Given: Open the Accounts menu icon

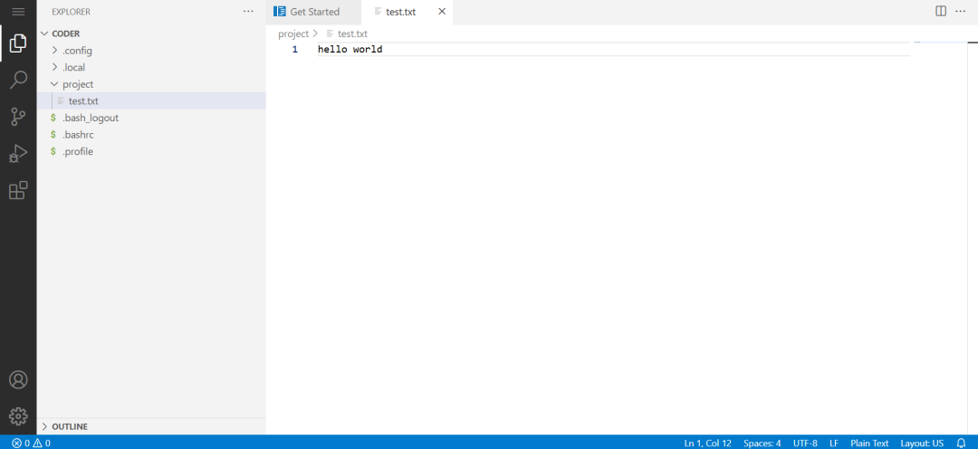Looking at the screenshot, I should point(18,380).
